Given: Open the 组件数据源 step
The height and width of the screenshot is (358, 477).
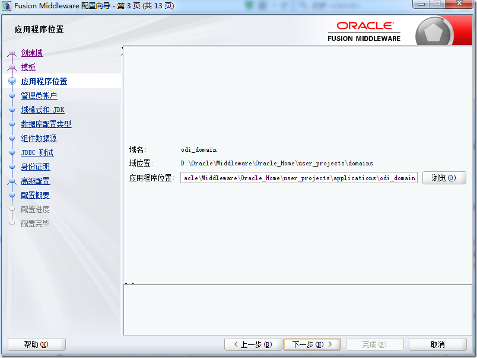Looking at the screenshot, I should tap(39, 138).
